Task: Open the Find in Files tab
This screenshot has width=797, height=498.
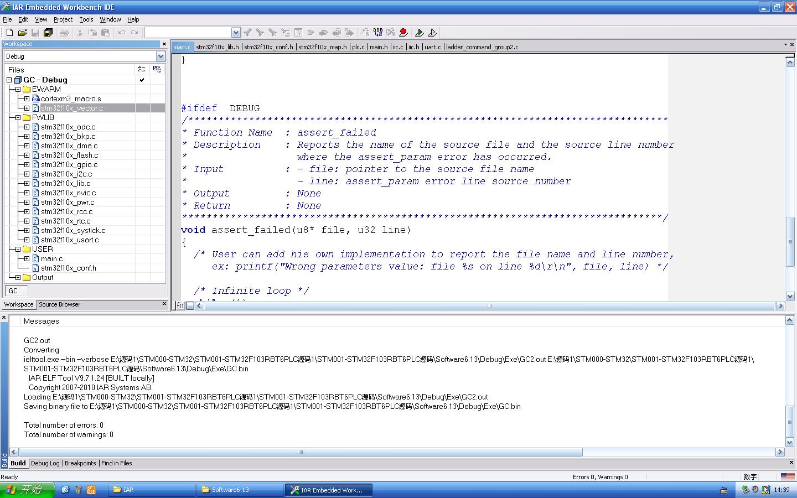Action: (x=117, y=463)
